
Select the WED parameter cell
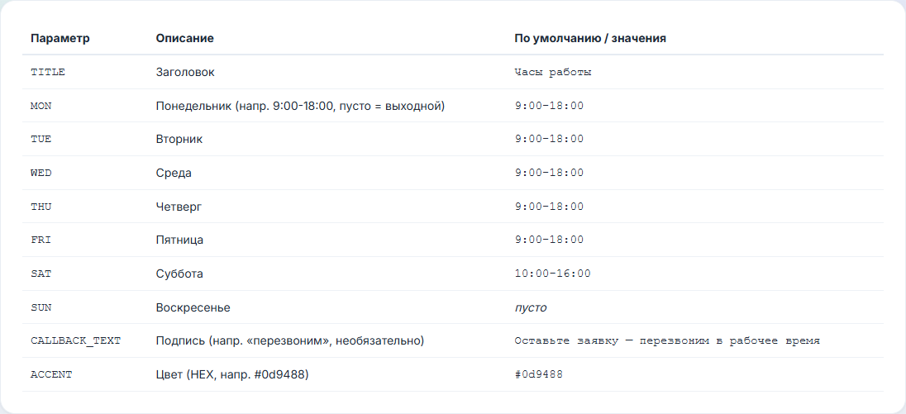pos(41,174)
